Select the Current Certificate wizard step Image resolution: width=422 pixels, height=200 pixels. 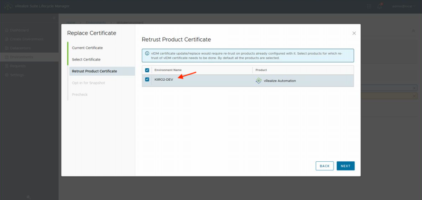tap(87, 48)
